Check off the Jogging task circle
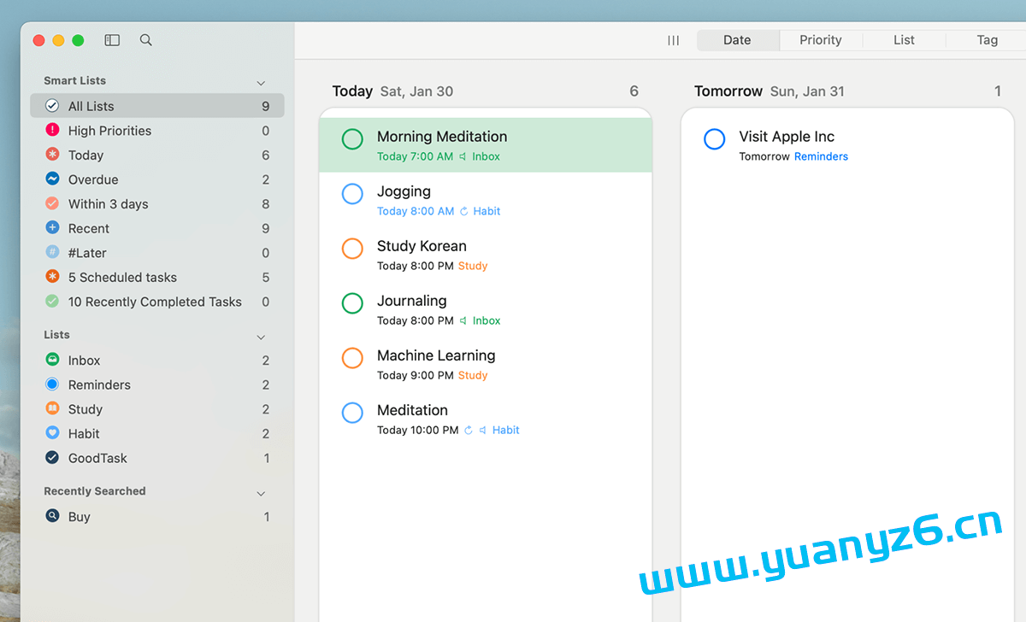 (352, 194)
